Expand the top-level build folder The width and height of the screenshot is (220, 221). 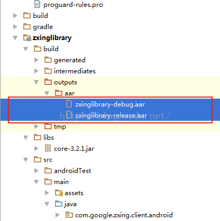(15, 15)
